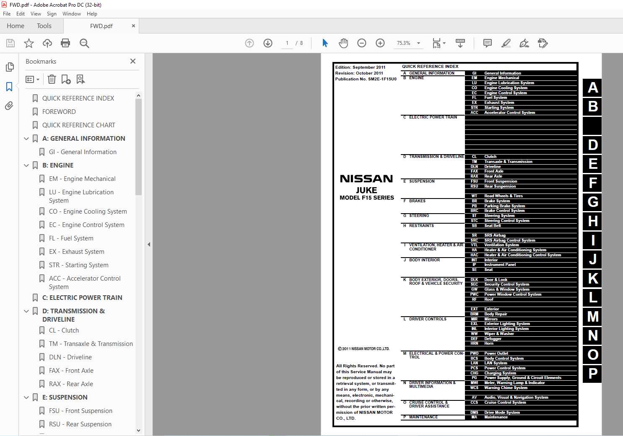Click find current bookmark icon
The height and width of the screenshot is (436, 623).
(80, 79)
